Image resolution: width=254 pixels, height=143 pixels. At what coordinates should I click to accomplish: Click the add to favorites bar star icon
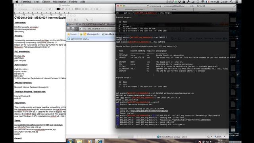(81, 34)
